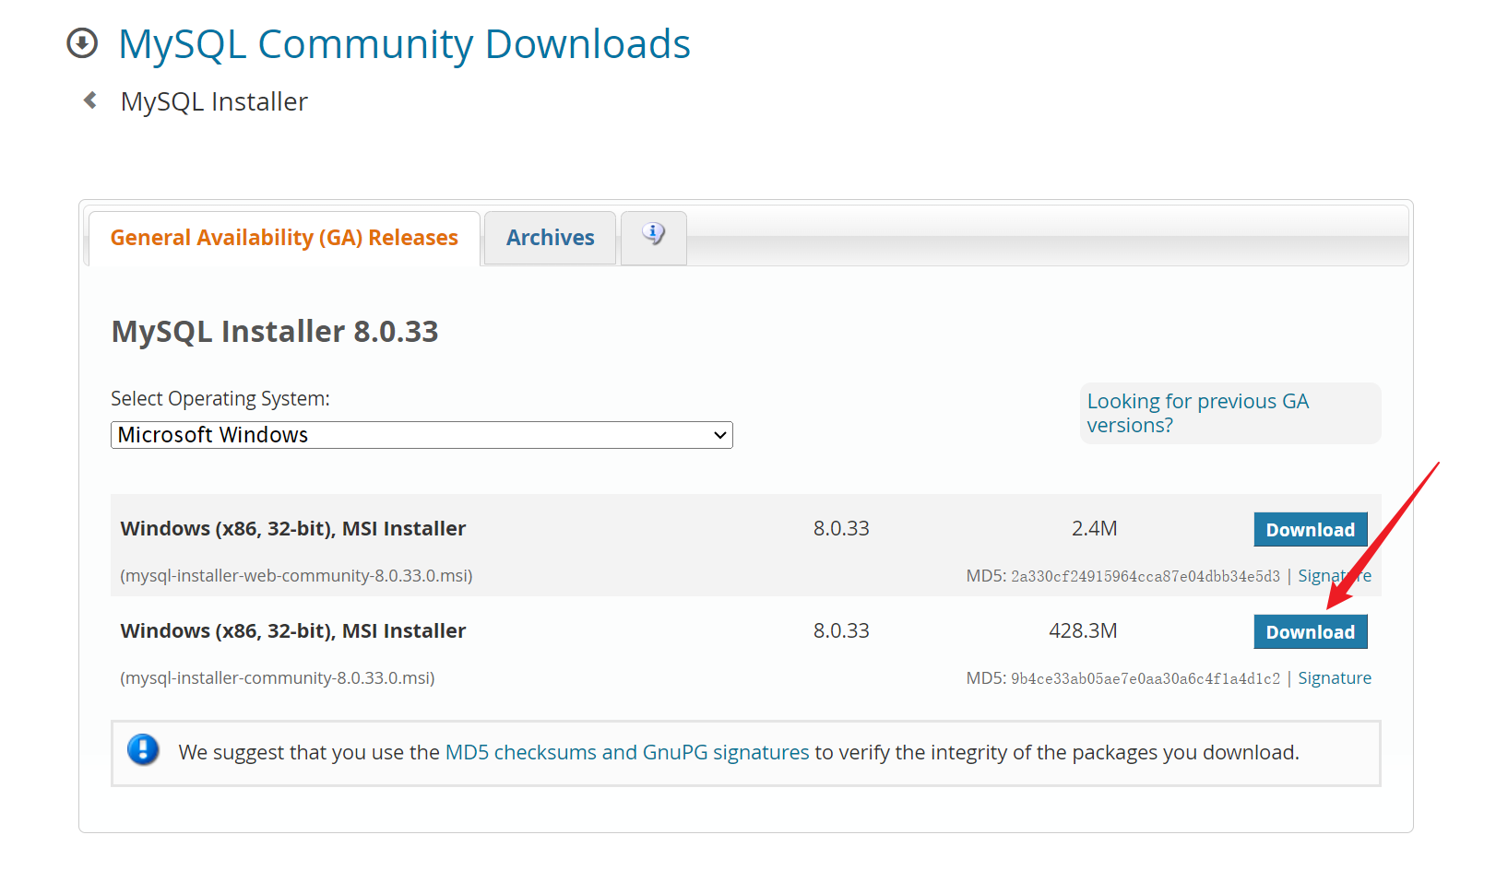This screenshot has width=1496, height=882.
Task: Click the circular download icon beside the page title
Action: tap(82, 43)
